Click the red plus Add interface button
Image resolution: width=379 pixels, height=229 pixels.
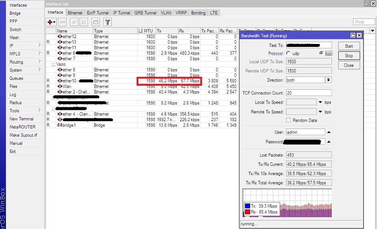[x=51, y=22]
